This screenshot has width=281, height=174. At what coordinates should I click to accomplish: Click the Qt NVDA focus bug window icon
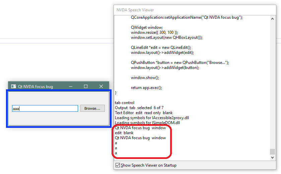(13, 86)
